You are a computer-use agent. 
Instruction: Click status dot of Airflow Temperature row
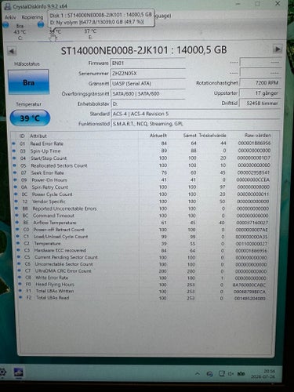point(17,223)
